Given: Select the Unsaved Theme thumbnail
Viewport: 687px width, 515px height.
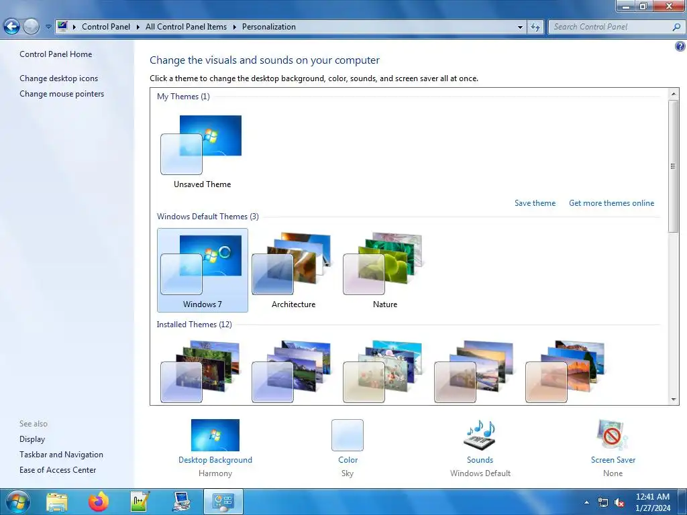Looking at the screenshot, I should coord(202,151).
